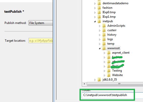This screenshot has height=102, width=143.
Task: Expand the Website folder
Action: pyautogui.click(x=105, y=75)
